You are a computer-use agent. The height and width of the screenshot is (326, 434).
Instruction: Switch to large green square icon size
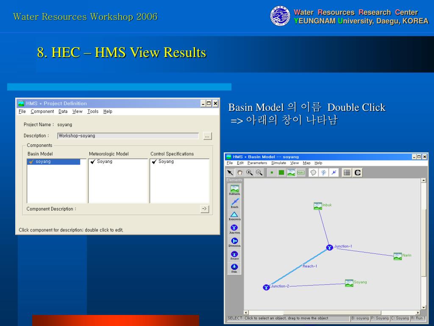pos(281,172)
